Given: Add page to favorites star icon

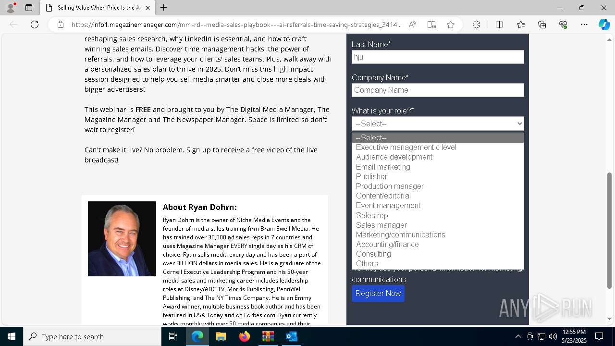Looking at the screenshot, I should (x=451, y=25).
